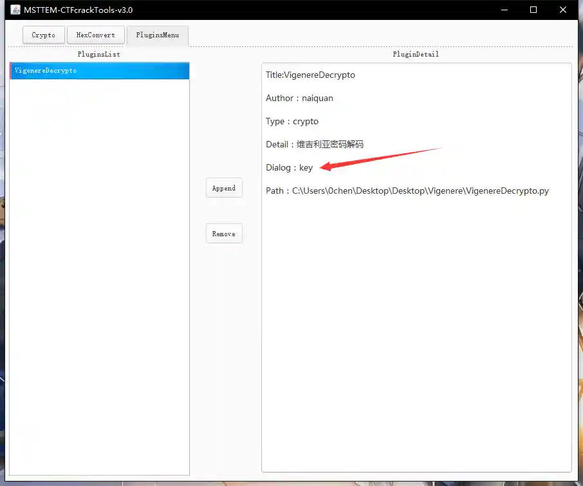Click the window title MSTTEM-CTFcrackTools-v3.0
Screen dimensions: 583x486
(x=78, y=10)
